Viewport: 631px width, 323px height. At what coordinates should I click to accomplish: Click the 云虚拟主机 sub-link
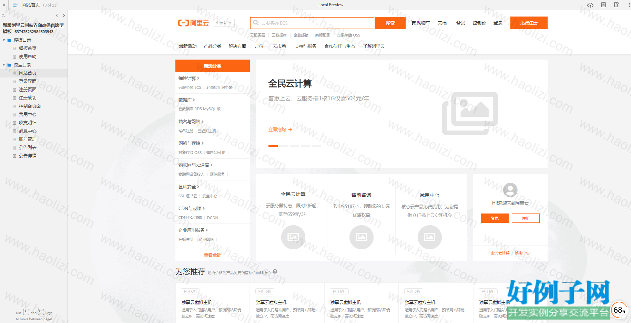point(207,131)
